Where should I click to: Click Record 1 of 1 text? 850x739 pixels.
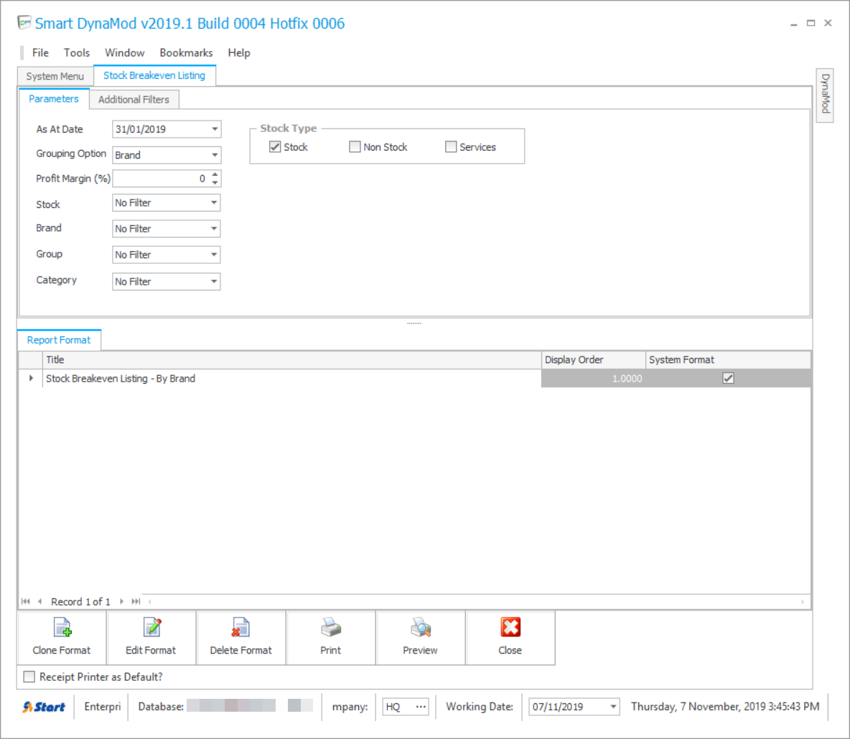click(80, 601)
